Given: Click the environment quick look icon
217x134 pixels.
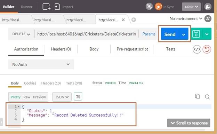Looking at the screenshot, I should pos(208,18).
